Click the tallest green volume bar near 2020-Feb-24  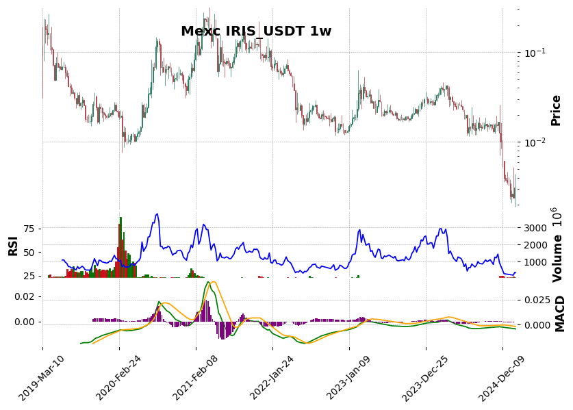(x=121, y=247)
